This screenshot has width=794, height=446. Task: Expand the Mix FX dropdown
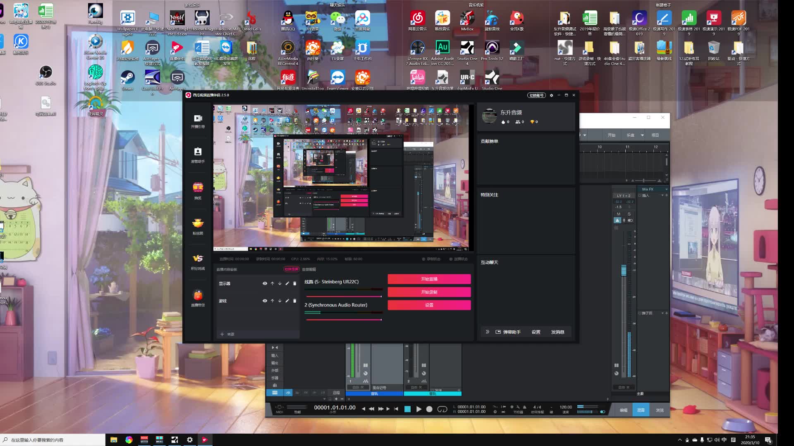[666, 189]
